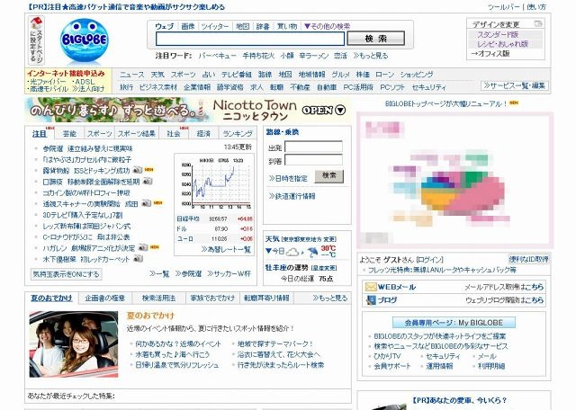Open the Nikkei stock chart thumbnail

pyautogui.click(x=215, y=183)
